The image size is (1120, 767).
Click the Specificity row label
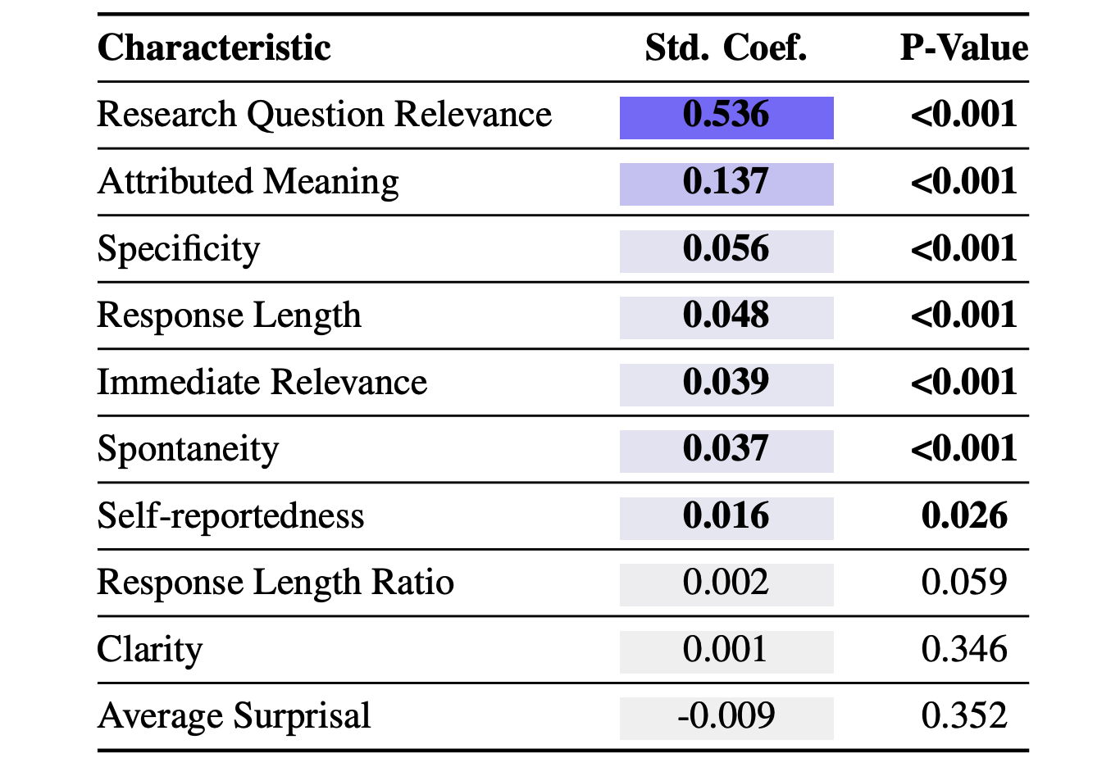[178, 249]
